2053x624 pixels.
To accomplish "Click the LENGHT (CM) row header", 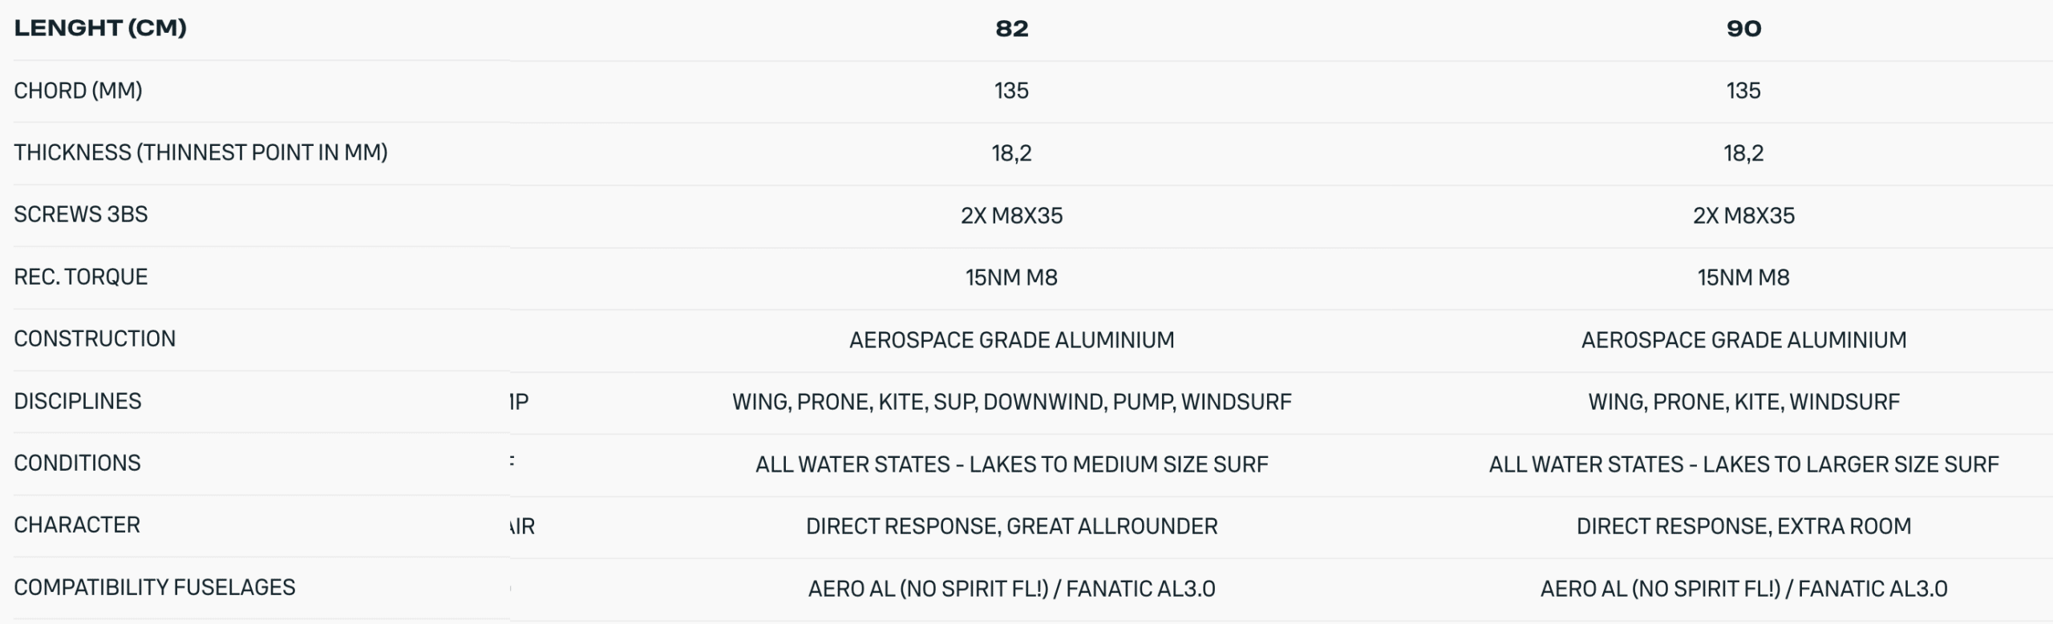I will [100, 28].
